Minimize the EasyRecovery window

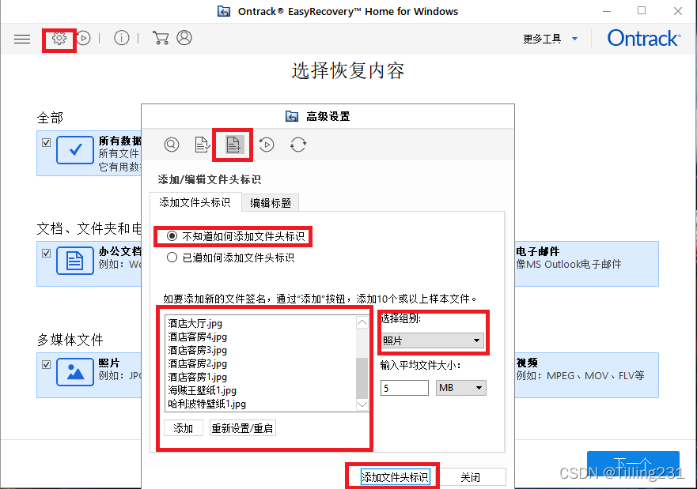click(x=607, y=11)
